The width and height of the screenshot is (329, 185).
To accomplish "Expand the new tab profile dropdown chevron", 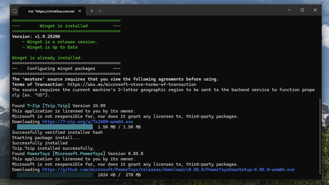I will [100, 11].
